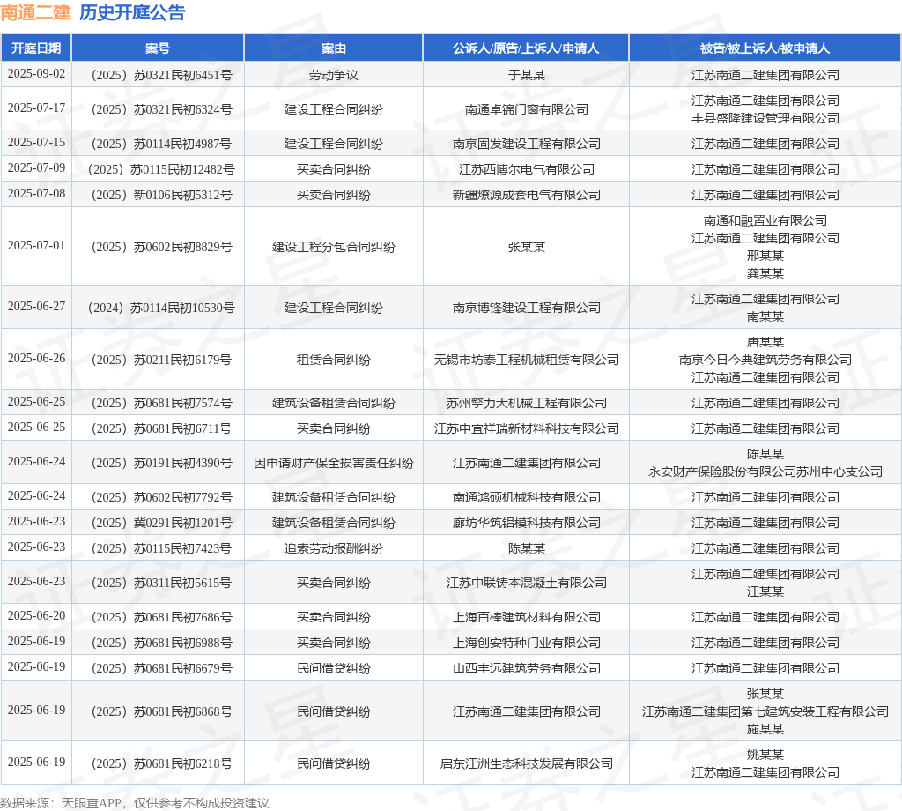Click plaintiff 廊坊华筑铝模科技有限公司

[x=527, y=524]
